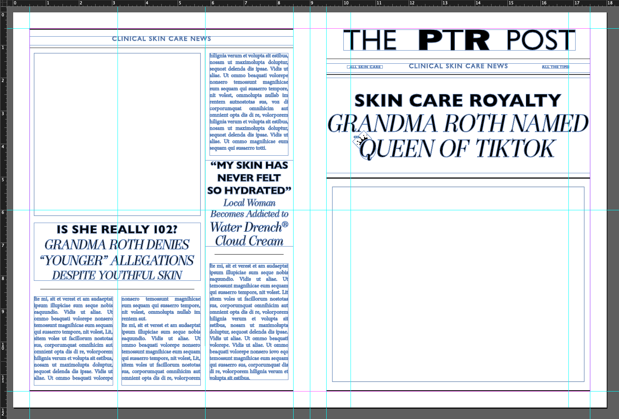
Task: Select the "Water Drench® Cloud Cream" subheading
Action: [249, 234]
